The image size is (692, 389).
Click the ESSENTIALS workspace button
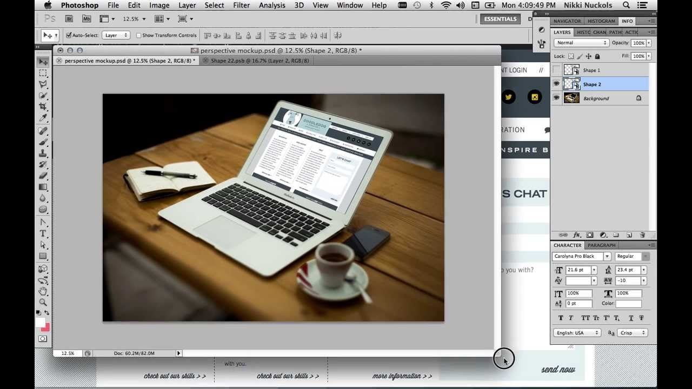[500, 19]
